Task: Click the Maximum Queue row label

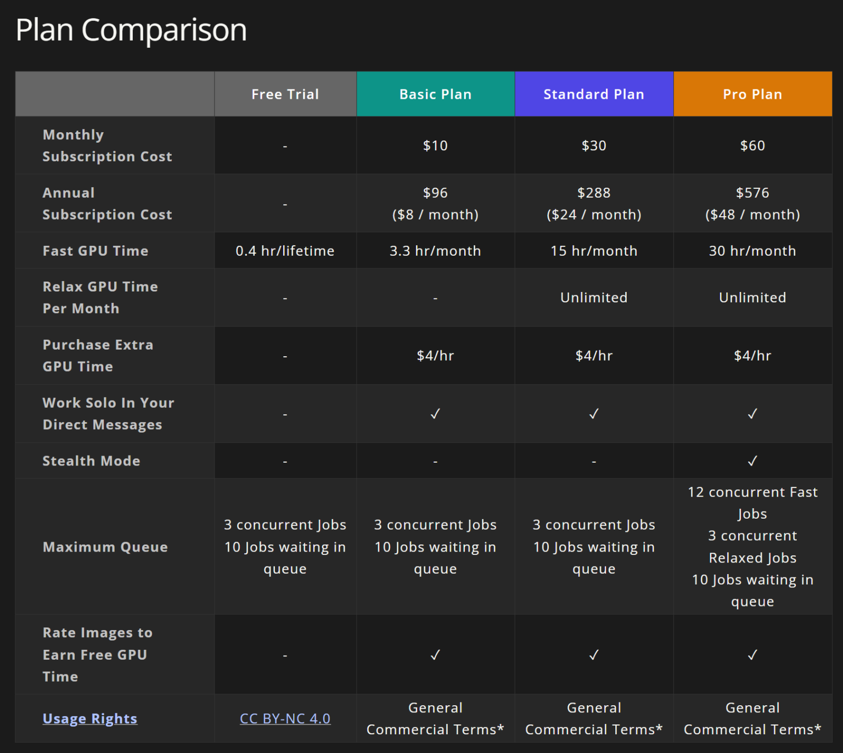Action: pyautogui.click(x=105, y=547)
